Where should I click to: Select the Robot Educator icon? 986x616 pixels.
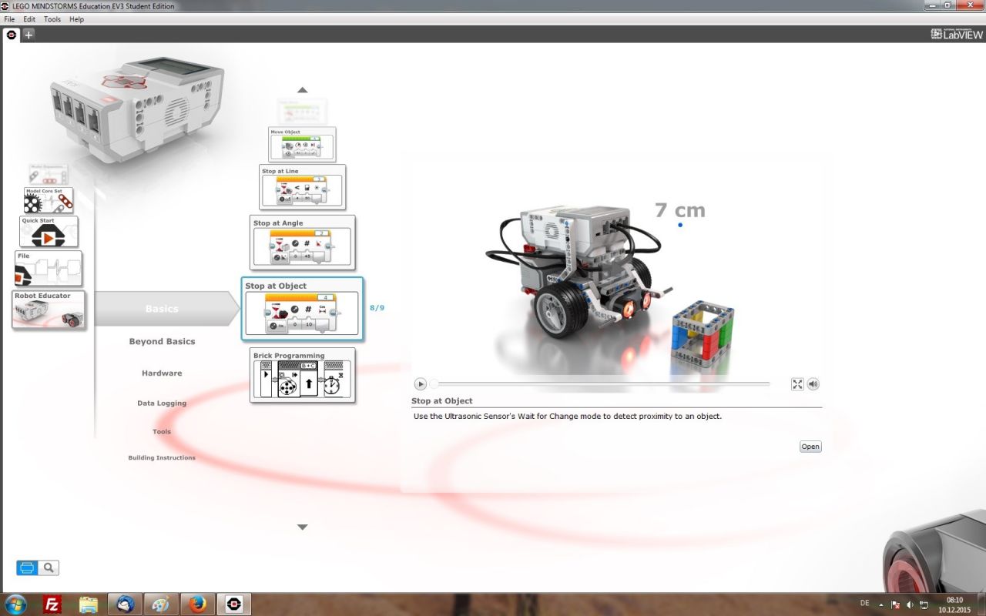49,310
